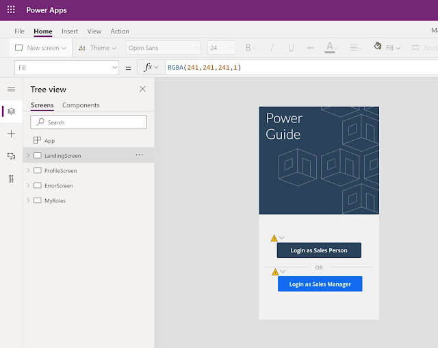
Task: Click warning icon above Sales Manager button
Action: (275, 272)
